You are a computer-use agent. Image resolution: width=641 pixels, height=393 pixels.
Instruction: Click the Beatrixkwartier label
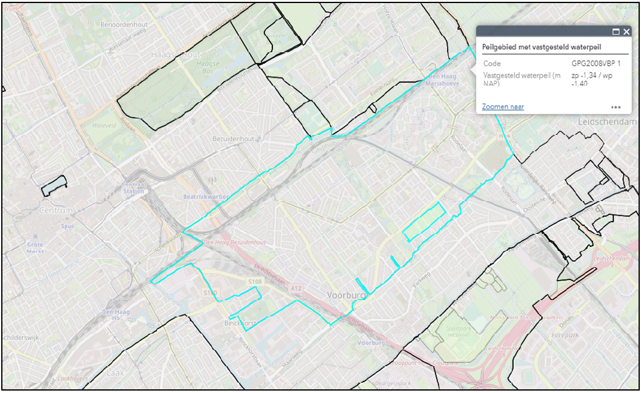(x=207, y=197)
